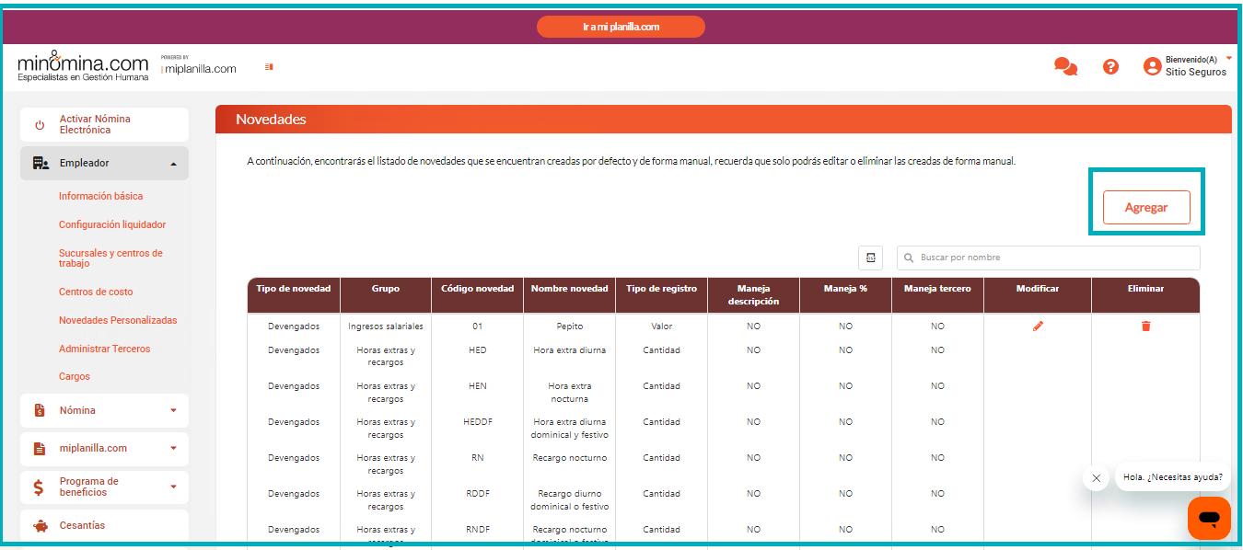Screen dimensions: 1243x550
Task: Click the user profile avatar icon
Action: tap(1152, 66)
